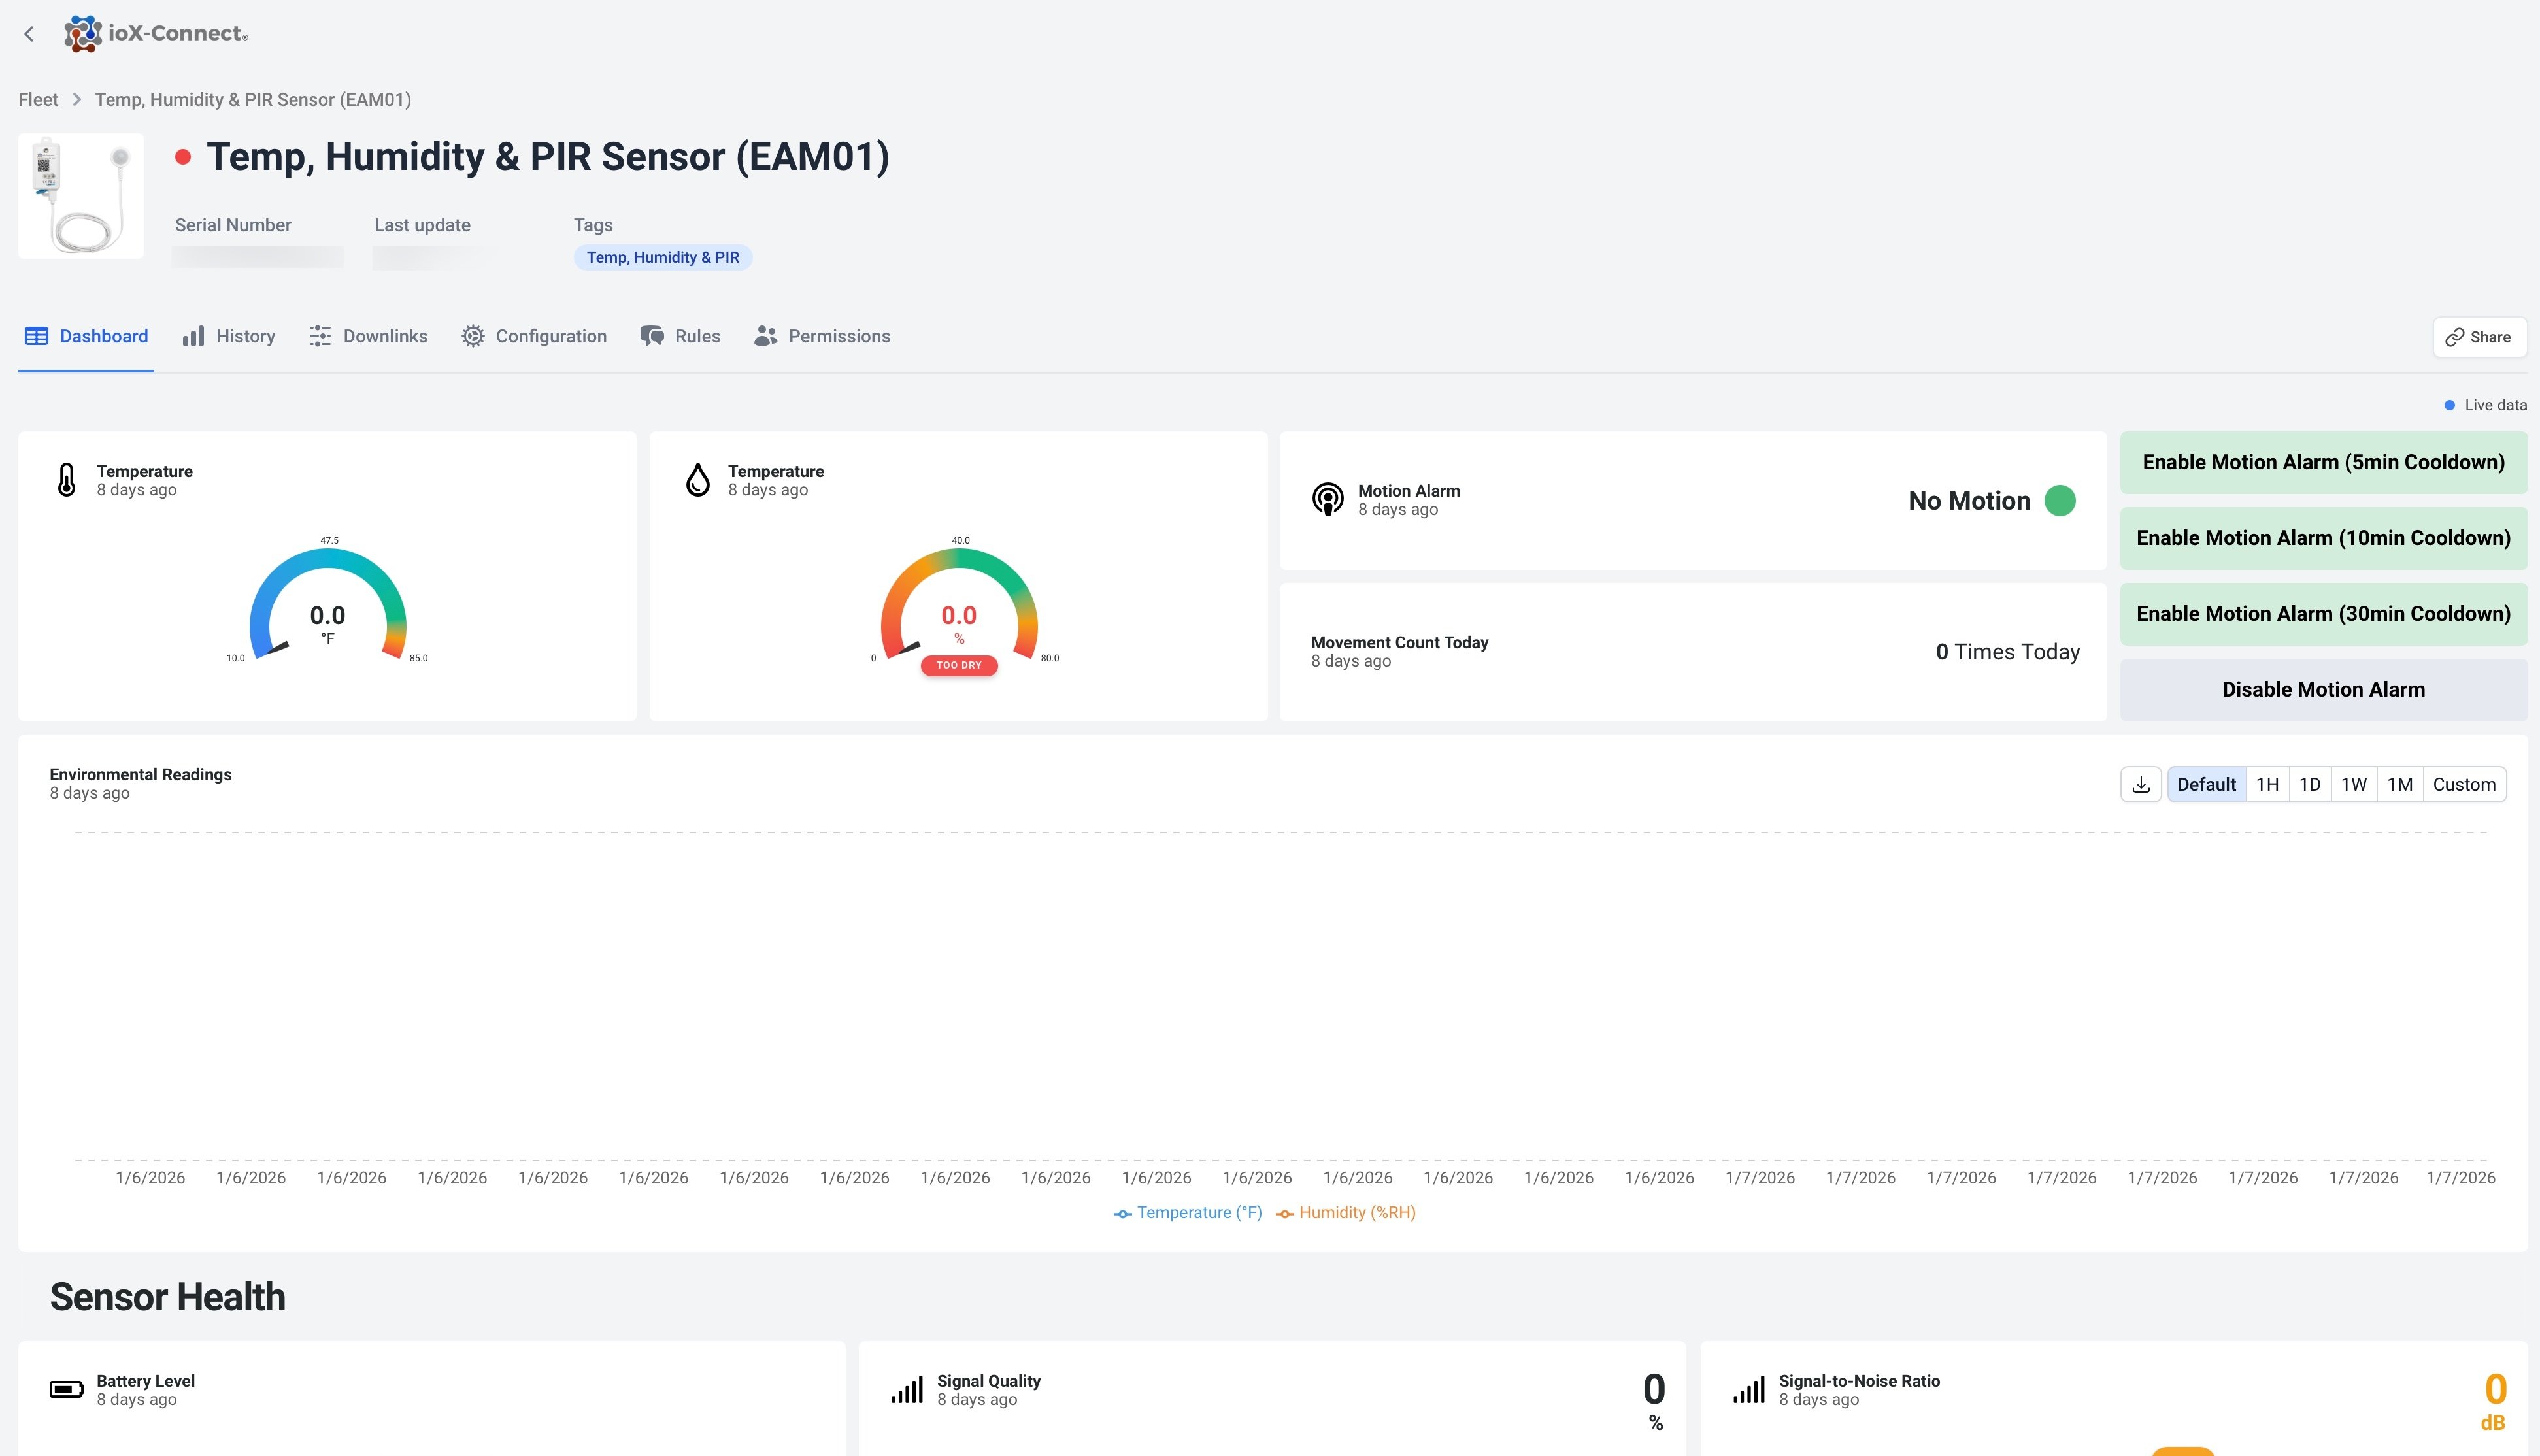
Task: Click the thermometer icon in Temperature card
Action: [67, 480]
